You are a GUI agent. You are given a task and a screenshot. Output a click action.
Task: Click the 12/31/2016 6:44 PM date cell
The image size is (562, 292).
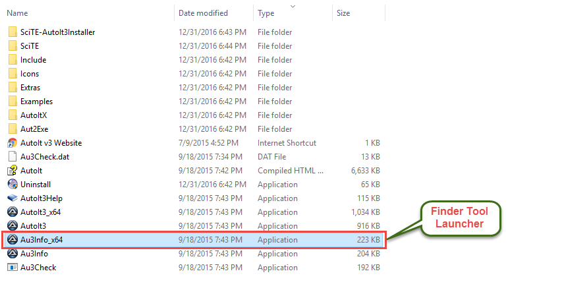pyautogui.click(x=212, y=46)
